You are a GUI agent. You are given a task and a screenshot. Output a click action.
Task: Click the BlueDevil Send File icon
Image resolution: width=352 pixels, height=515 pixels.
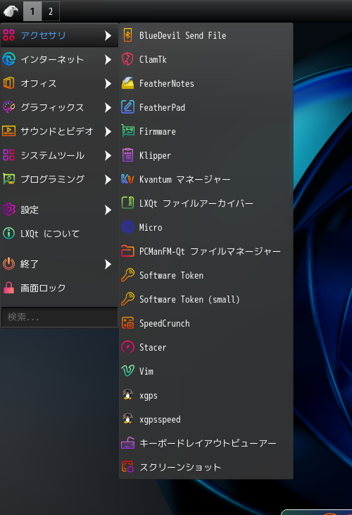point(127,35)
